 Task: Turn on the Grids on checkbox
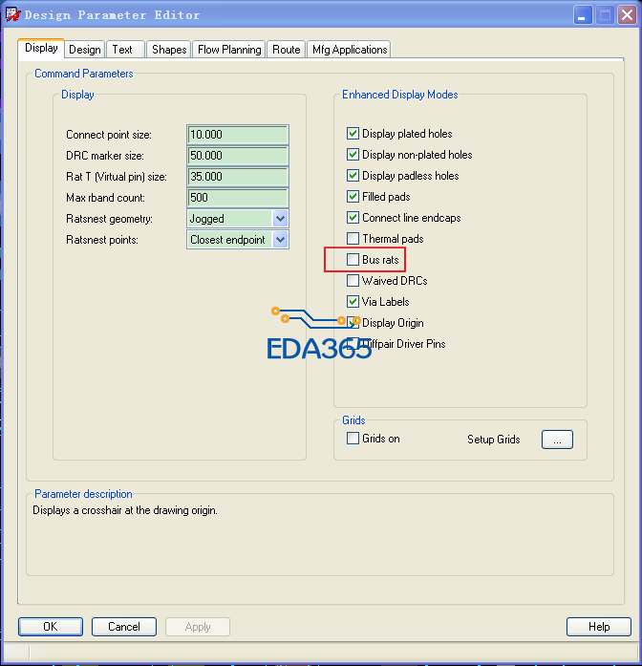pyautogui.click(x=353, y=438)
